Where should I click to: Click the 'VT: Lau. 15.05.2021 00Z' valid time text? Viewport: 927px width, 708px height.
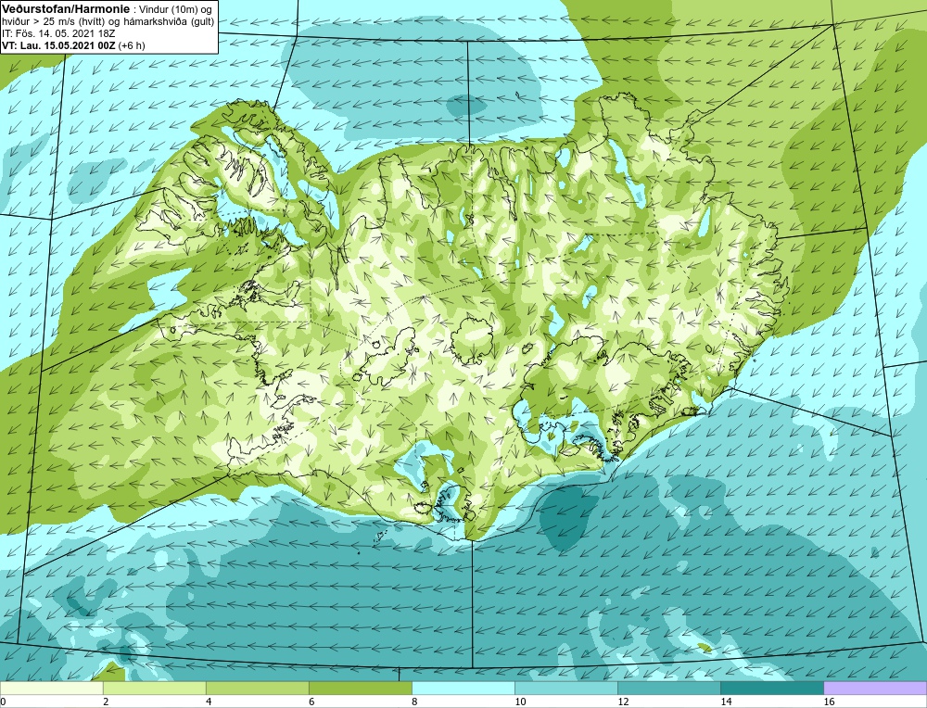tap(59, 45)
